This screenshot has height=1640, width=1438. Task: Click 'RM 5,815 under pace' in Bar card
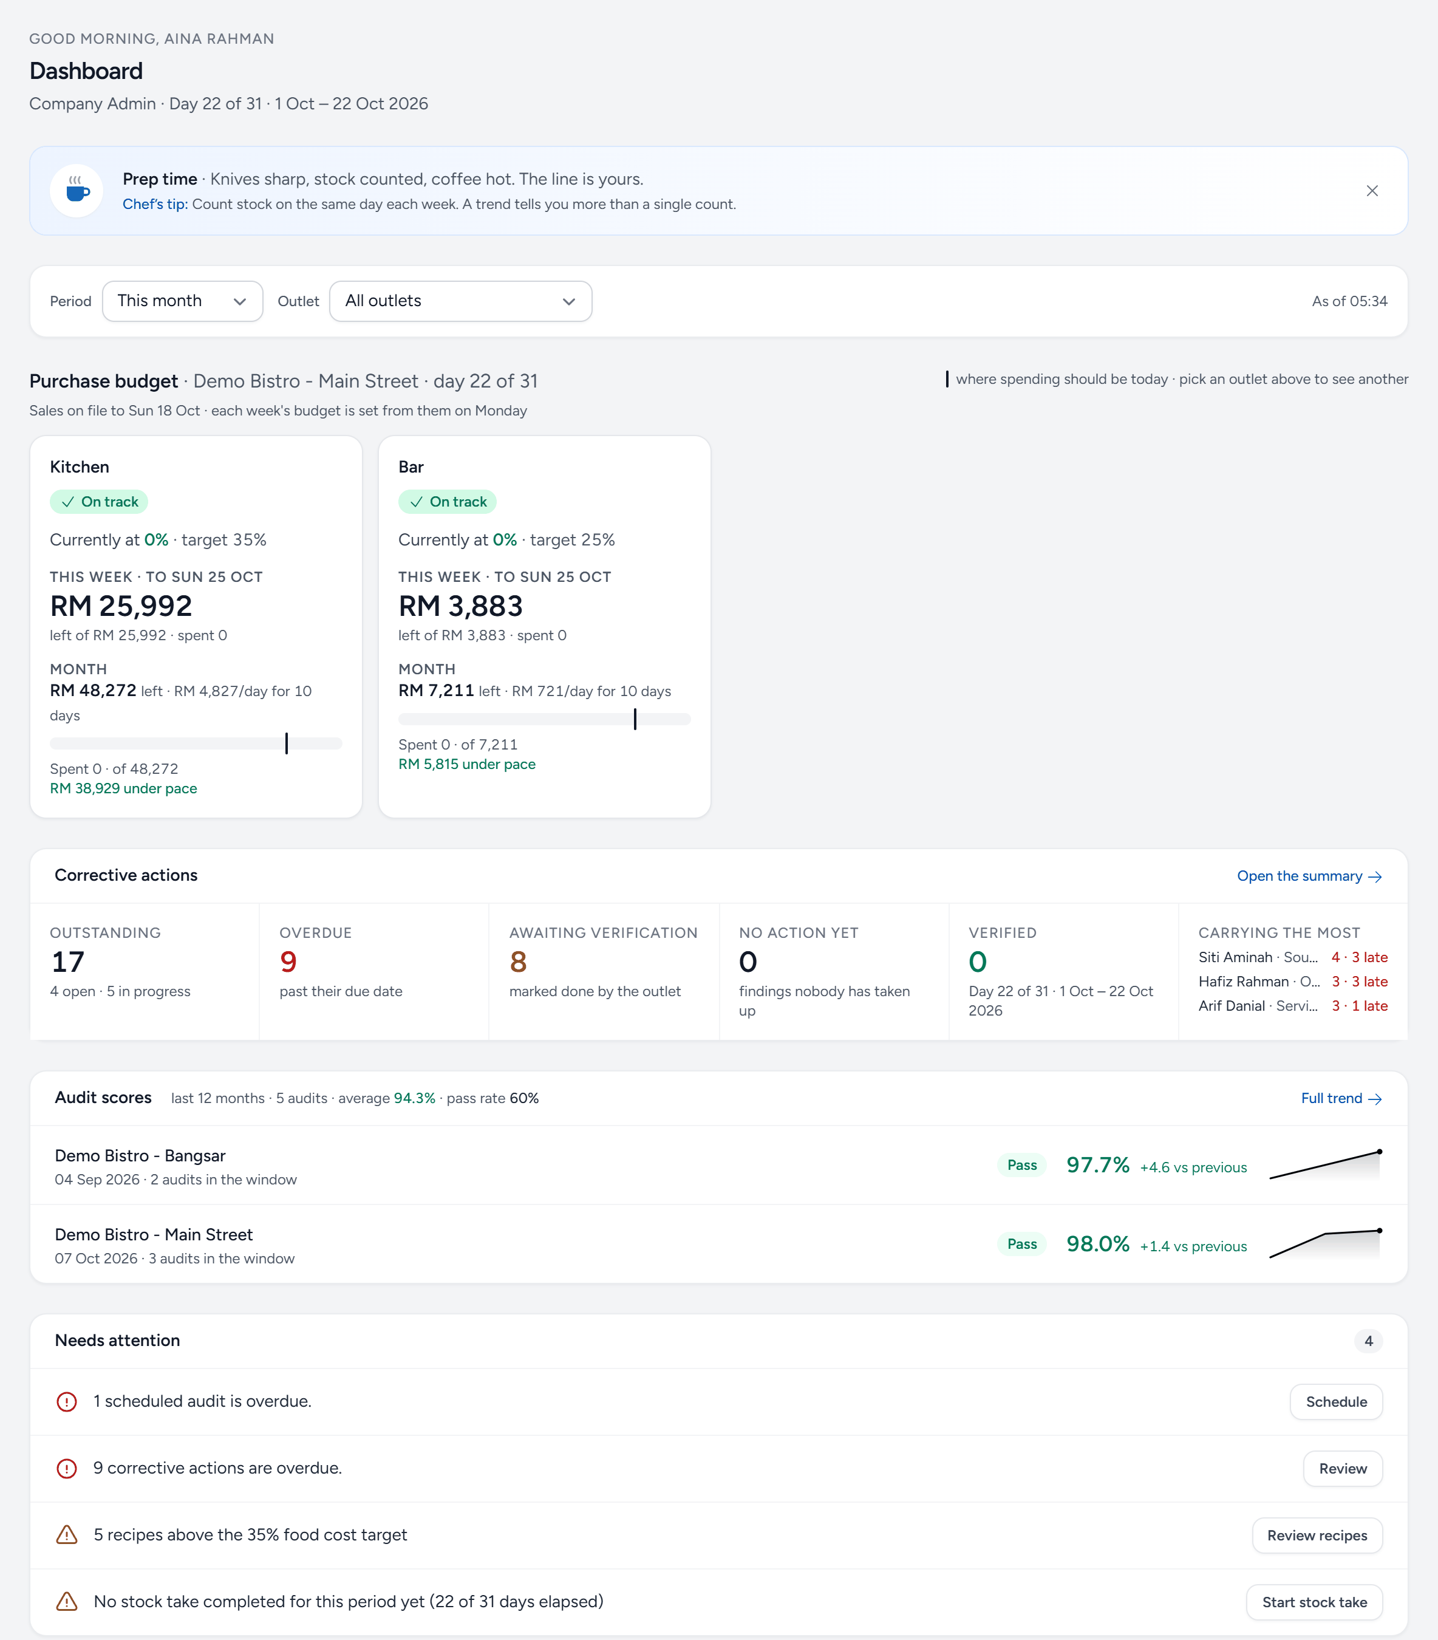click(x=467, y=765)
